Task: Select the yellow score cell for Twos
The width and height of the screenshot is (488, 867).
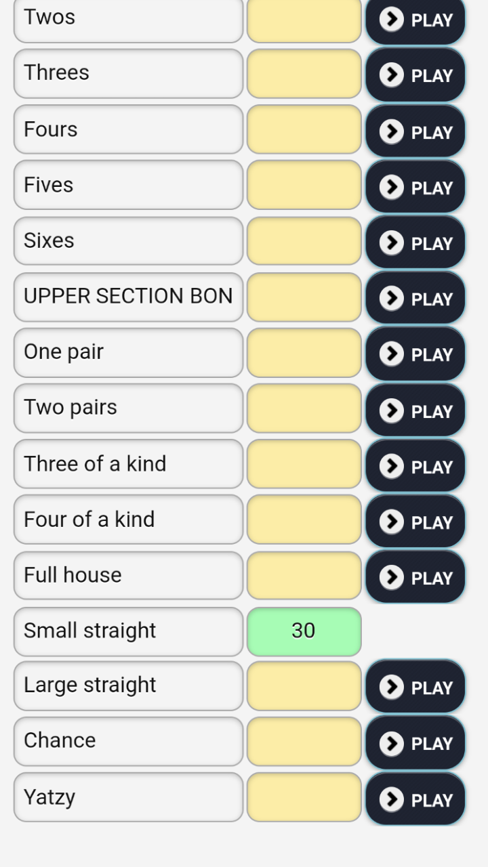Action: point(304,20)
